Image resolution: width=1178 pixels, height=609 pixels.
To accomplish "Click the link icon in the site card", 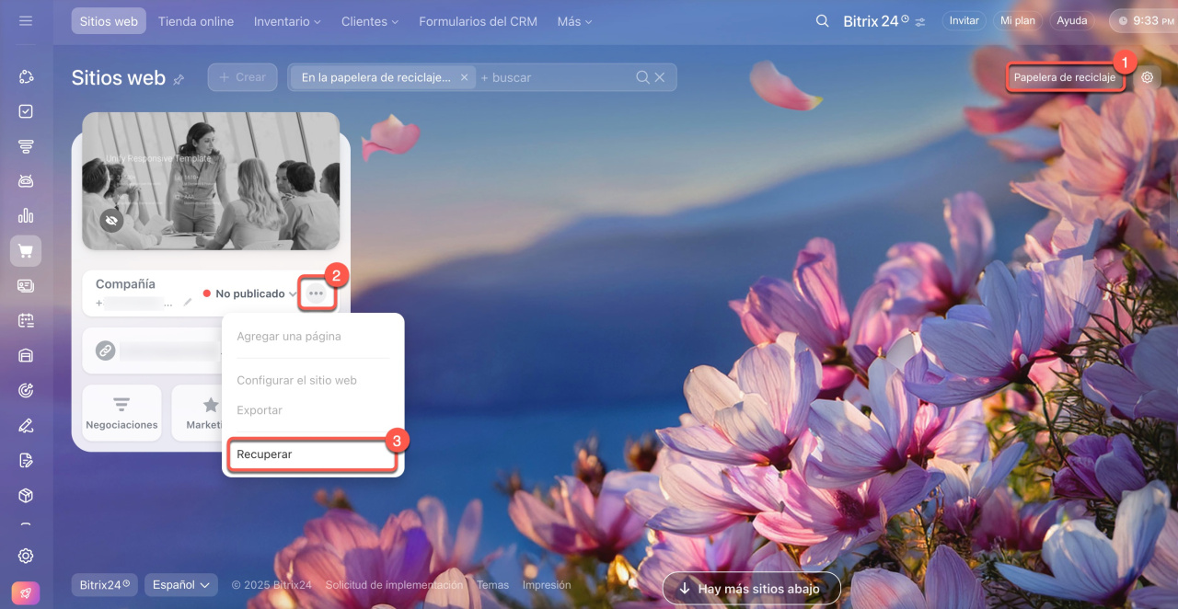I will [x=106, y=350].
